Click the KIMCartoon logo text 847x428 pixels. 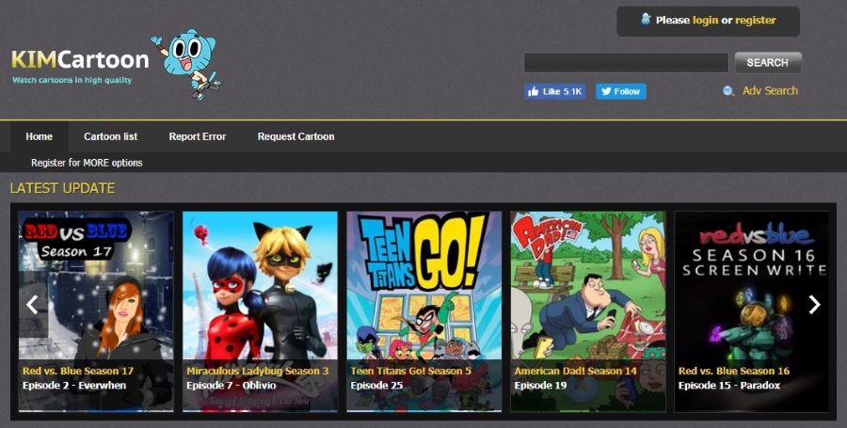tap(80, 59)
